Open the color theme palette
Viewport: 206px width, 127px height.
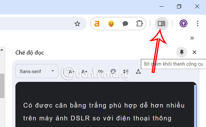click(113, 71)
